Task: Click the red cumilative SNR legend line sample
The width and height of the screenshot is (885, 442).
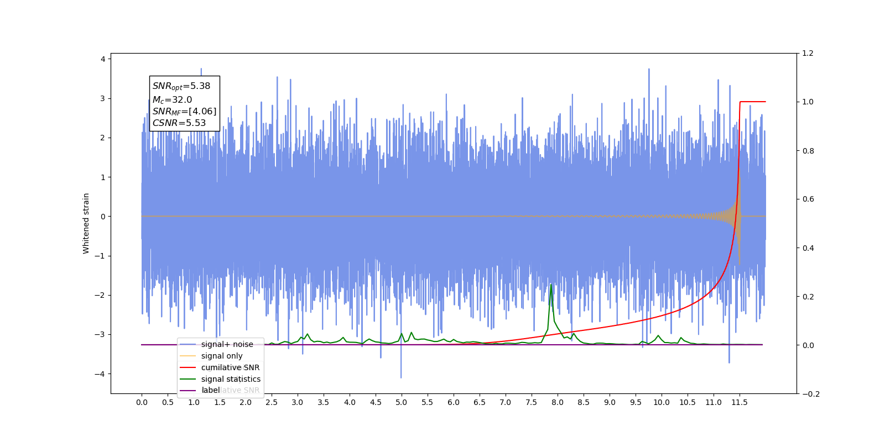Action: pyautogui.click(x=188, y=367)
